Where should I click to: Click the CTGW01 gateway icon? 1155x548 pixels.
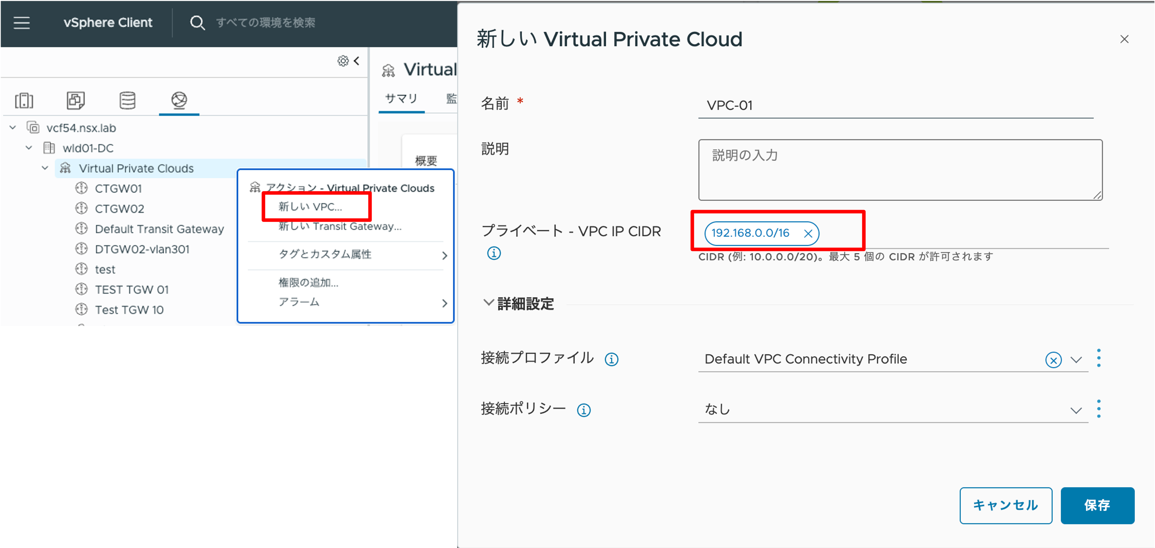click(x=82, y=188)
